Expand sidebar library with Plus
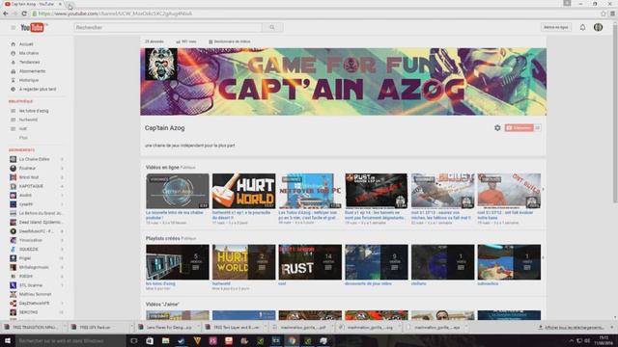This screenshot has width=618, height=347. tap(23, 138)
